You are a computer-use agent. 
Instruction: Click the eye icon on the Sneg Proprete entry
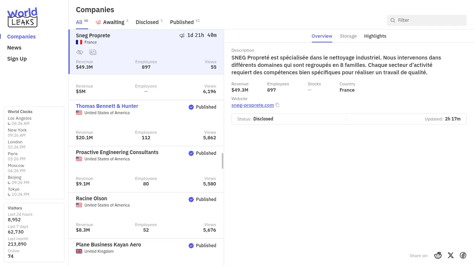pyautogui.click(x=80, y=52)
